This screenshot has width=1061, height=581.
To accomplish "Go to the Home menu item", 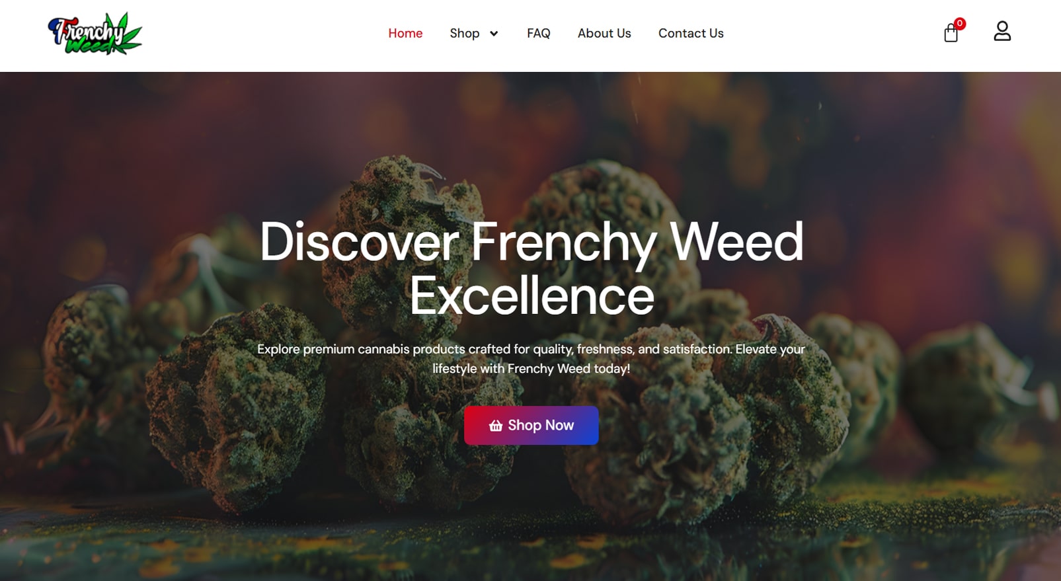I will 405,33.
